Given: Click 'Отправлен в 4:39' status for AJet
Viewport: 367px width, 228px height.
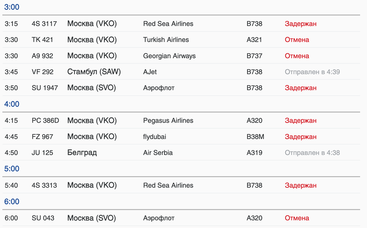Looking at the screenshot, I should (312, 72).
